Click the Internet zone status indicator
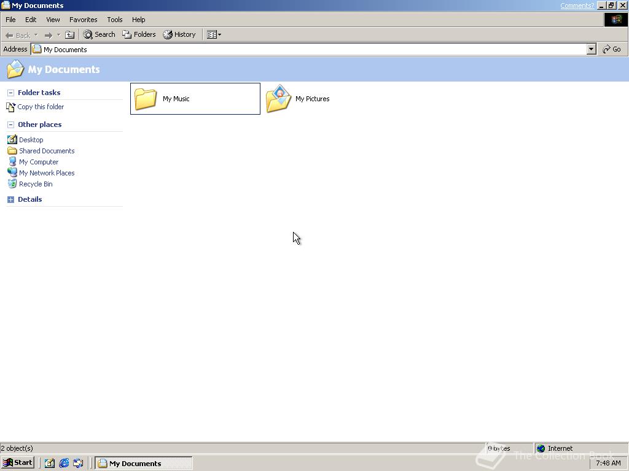This screenshot has height=471, width=629. [580, 448]
